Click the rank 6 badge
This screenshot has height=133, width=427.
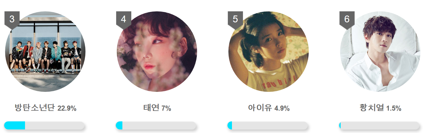(x=347, y=19)
